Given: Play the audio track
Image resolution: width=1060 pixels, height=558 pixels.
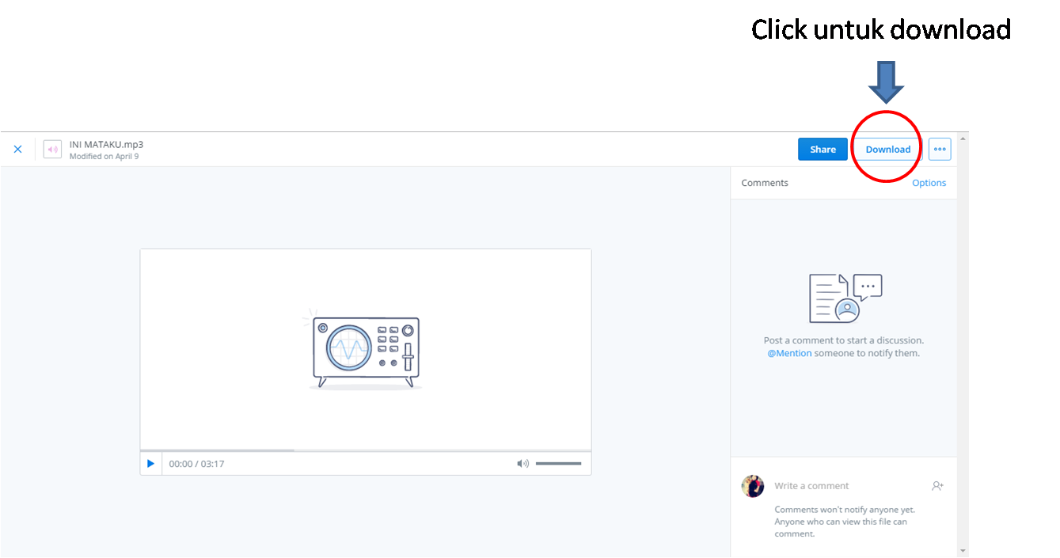Looking at the screenshot, I should 150,464.
